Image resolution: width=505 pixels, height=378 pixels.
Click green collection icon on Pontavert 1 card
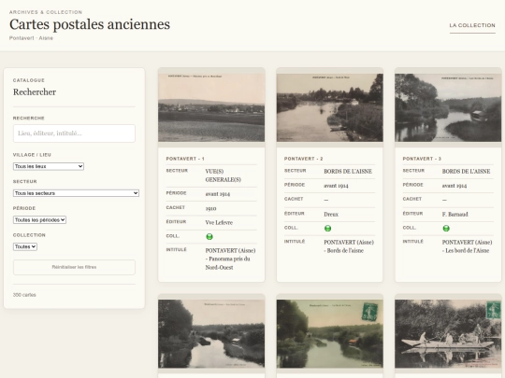point(209,236)
